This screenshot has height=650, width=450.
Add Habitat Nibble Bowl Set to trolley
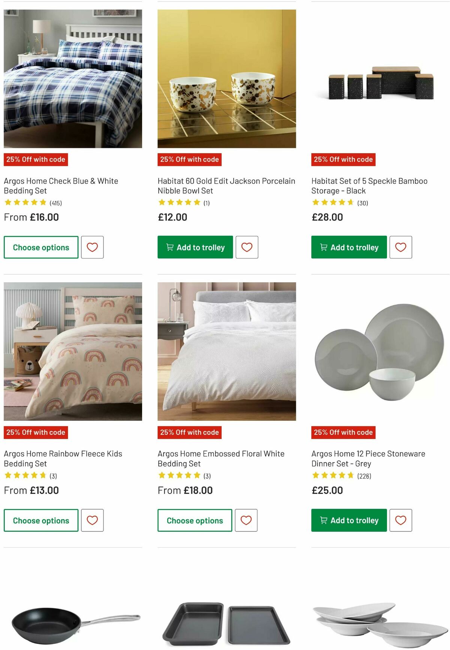[x=195, y=247]
